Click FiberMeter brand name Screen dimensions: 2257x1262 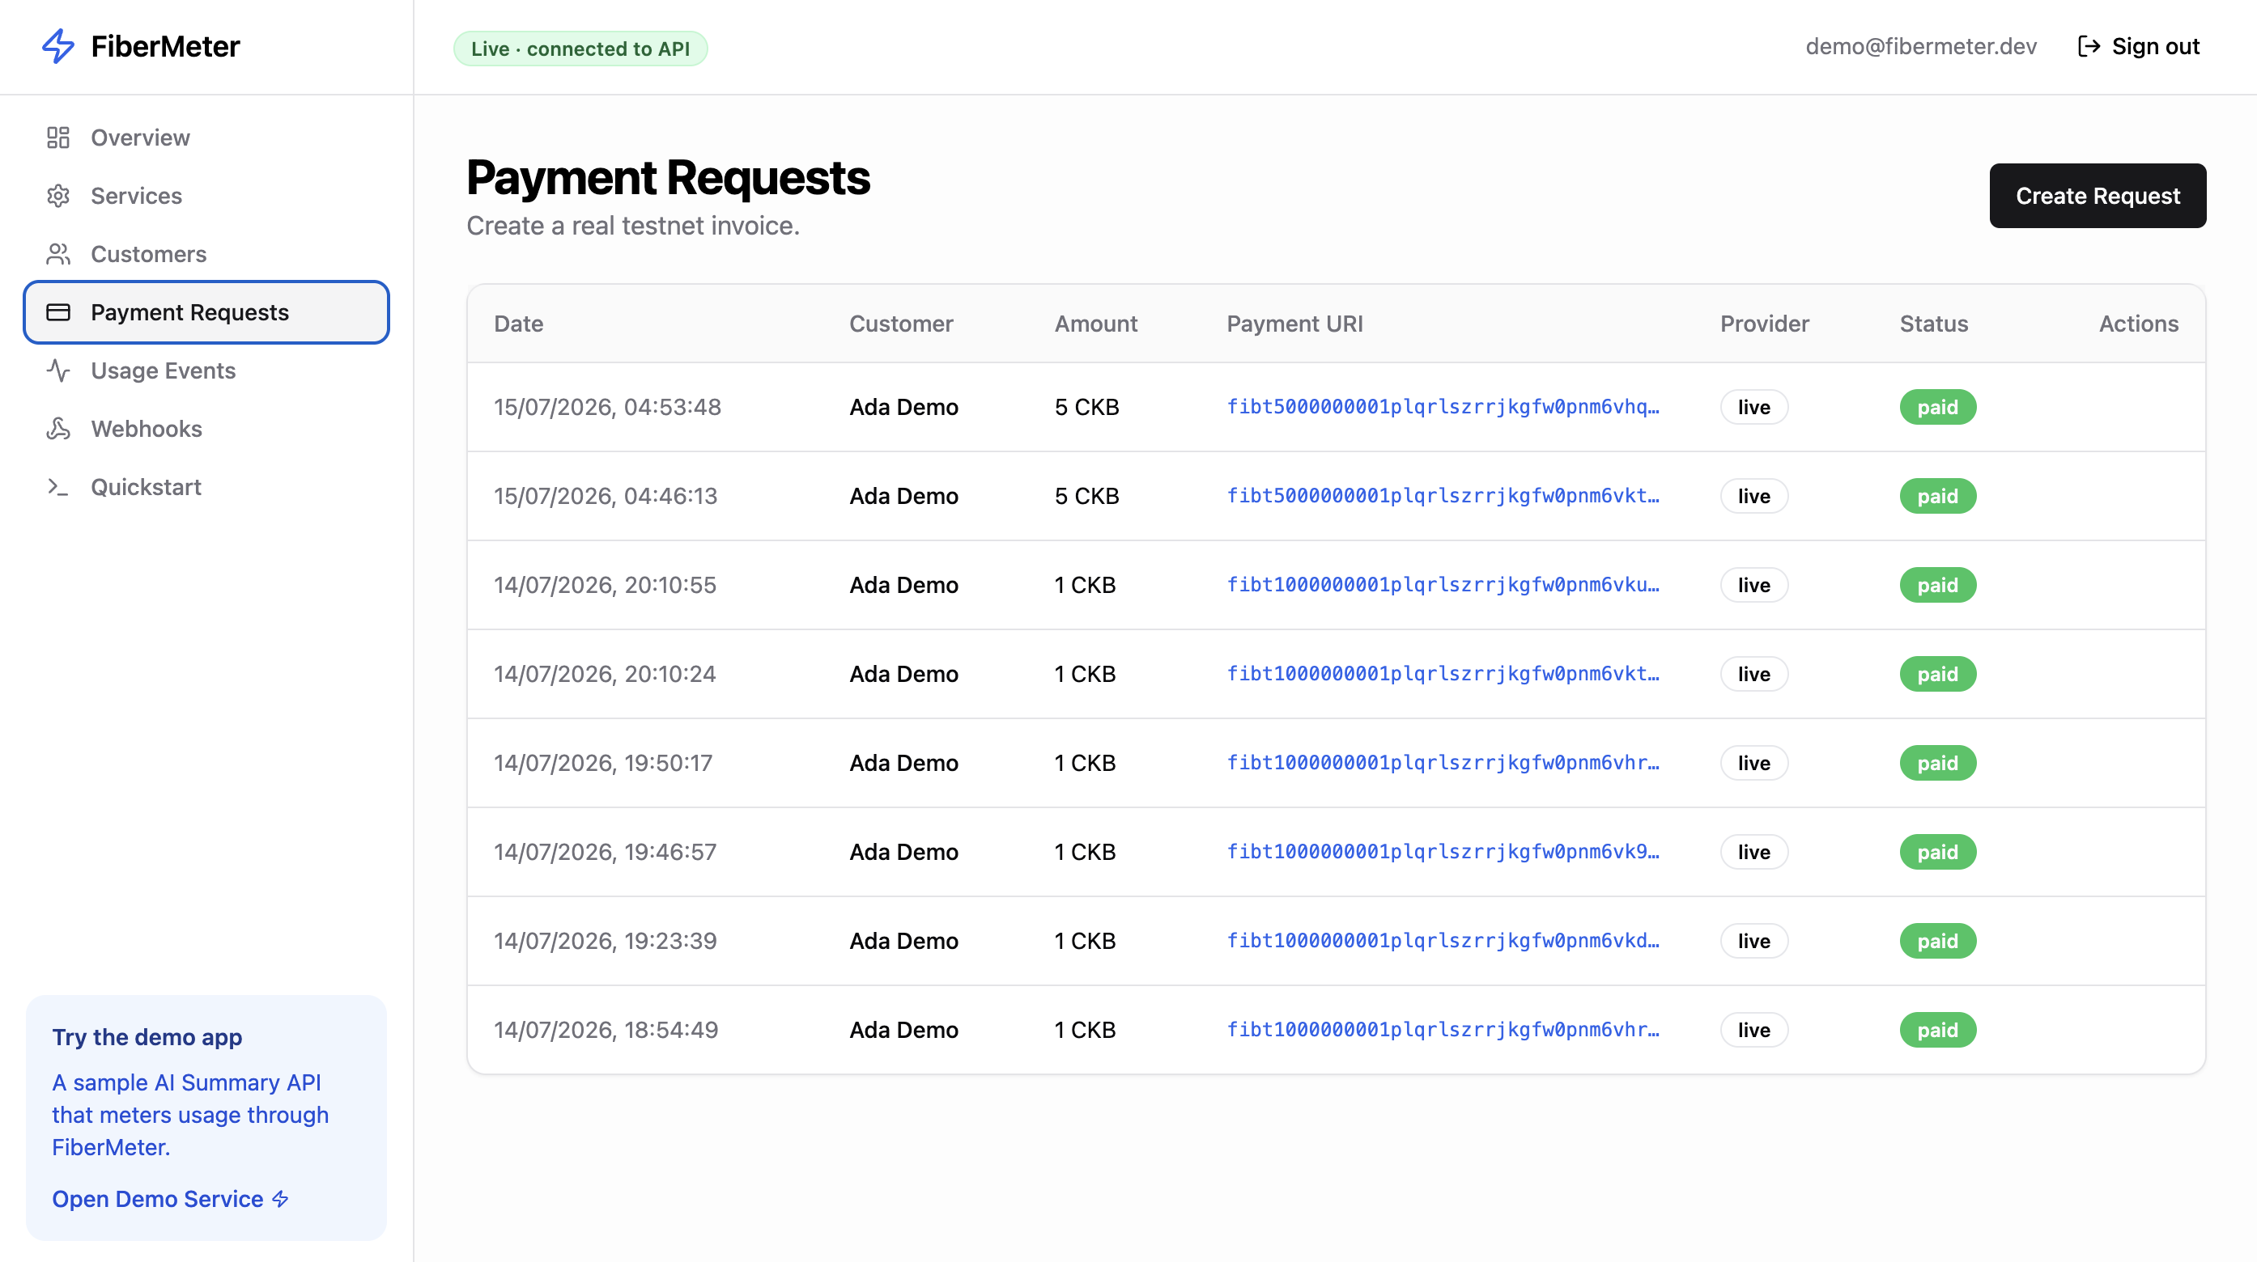166,46
